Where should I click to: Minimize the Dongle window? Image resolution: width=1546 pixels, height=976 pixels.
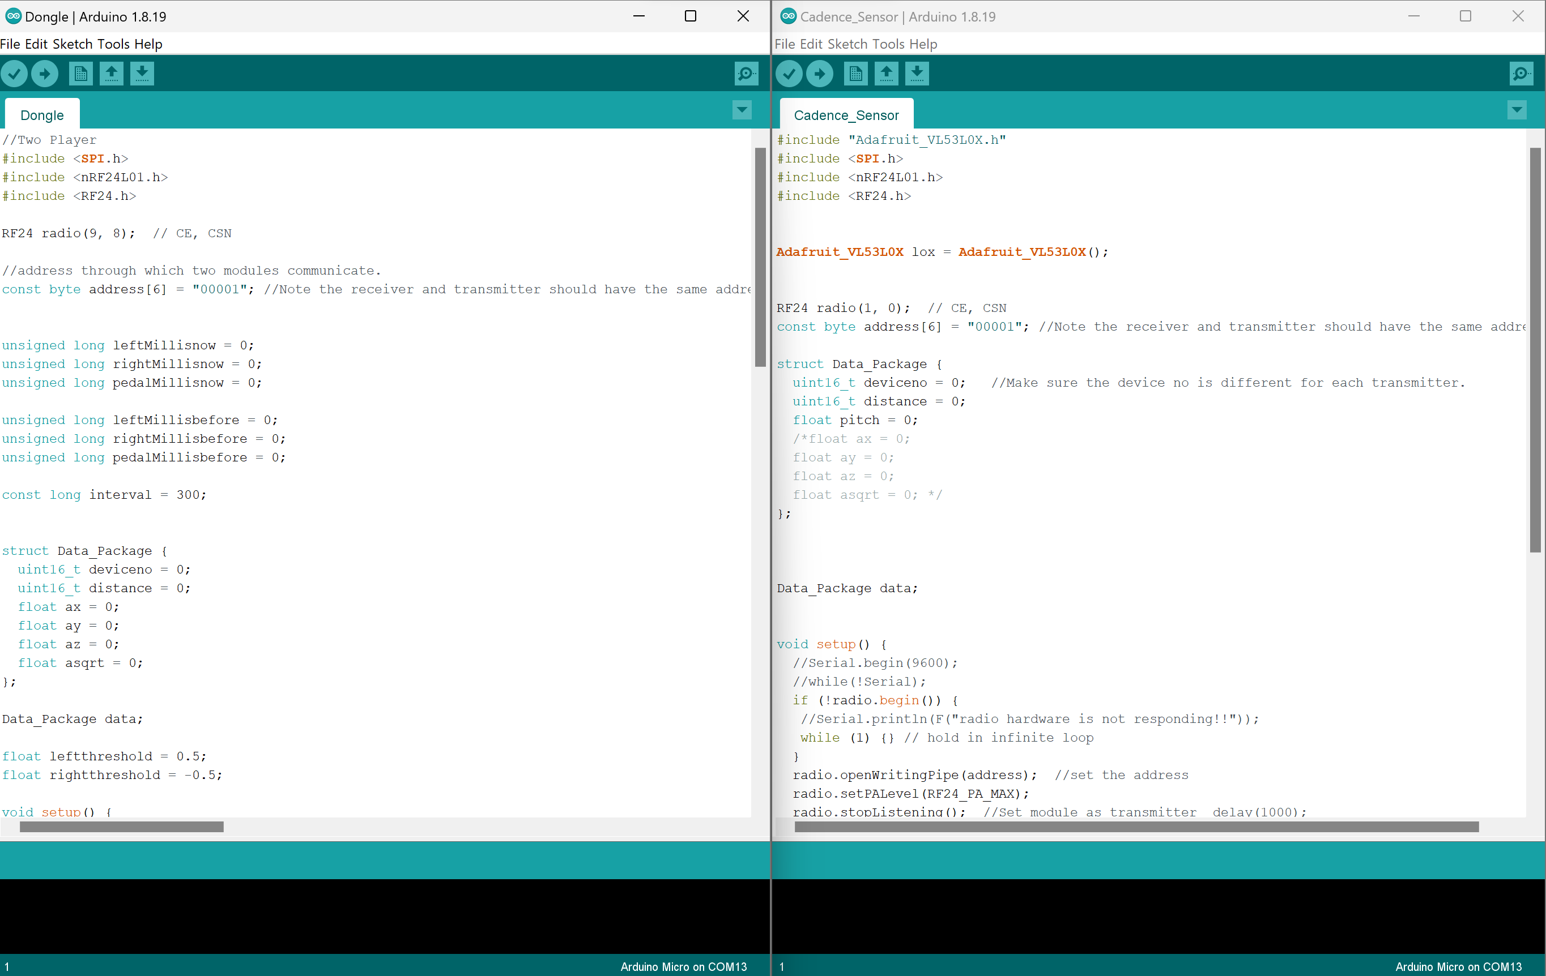click(x=639, y=16)
